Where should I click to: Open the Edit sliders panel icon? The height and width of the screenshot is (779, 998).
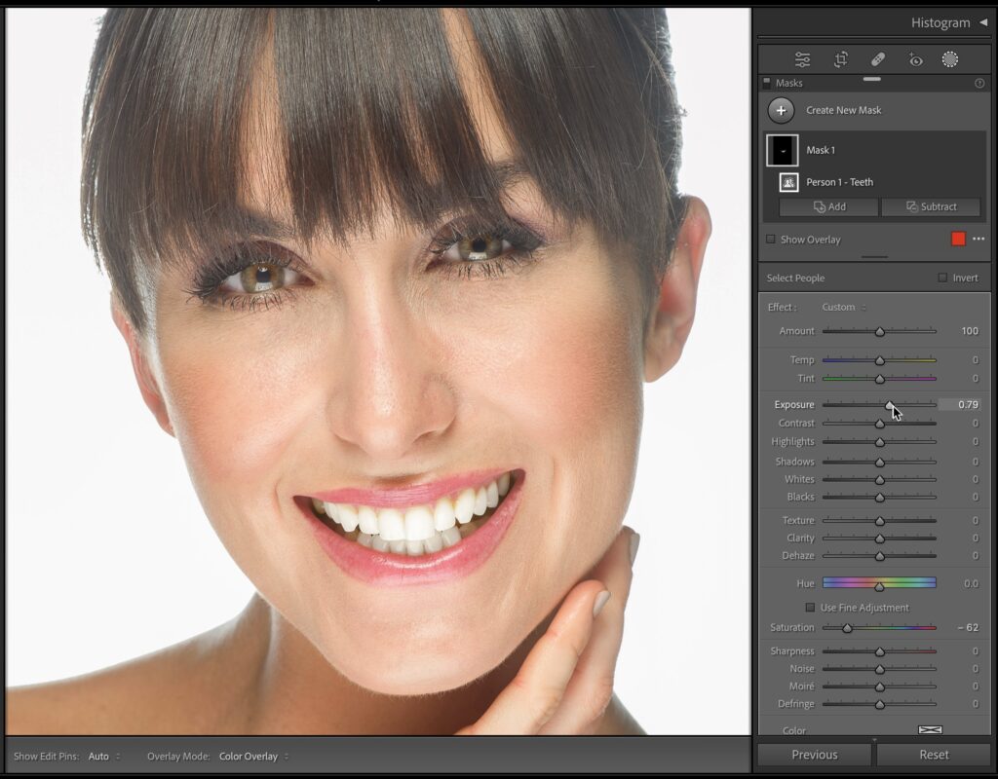pos(802,59)
